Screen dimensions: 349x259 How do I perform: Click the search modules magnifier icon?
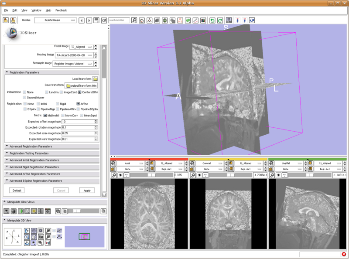[x=134, y=20]
